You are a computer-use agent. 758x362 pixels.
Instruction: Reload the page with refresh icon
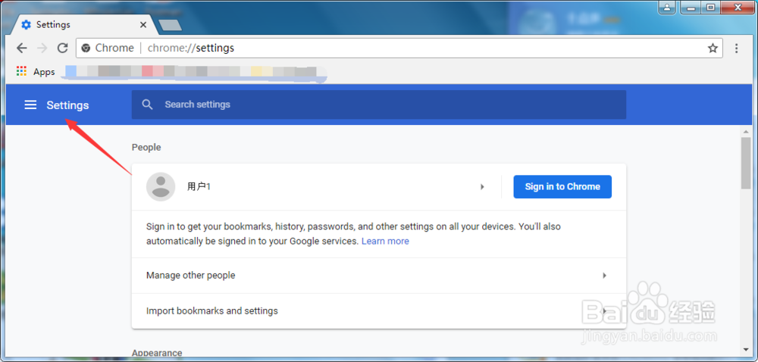[x=62, y=48]
